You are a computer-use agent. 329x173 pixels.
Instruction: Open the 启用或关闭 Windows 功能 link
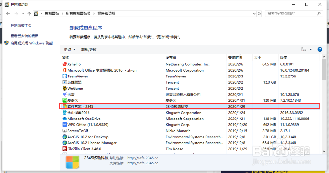[x=32, y=43]
